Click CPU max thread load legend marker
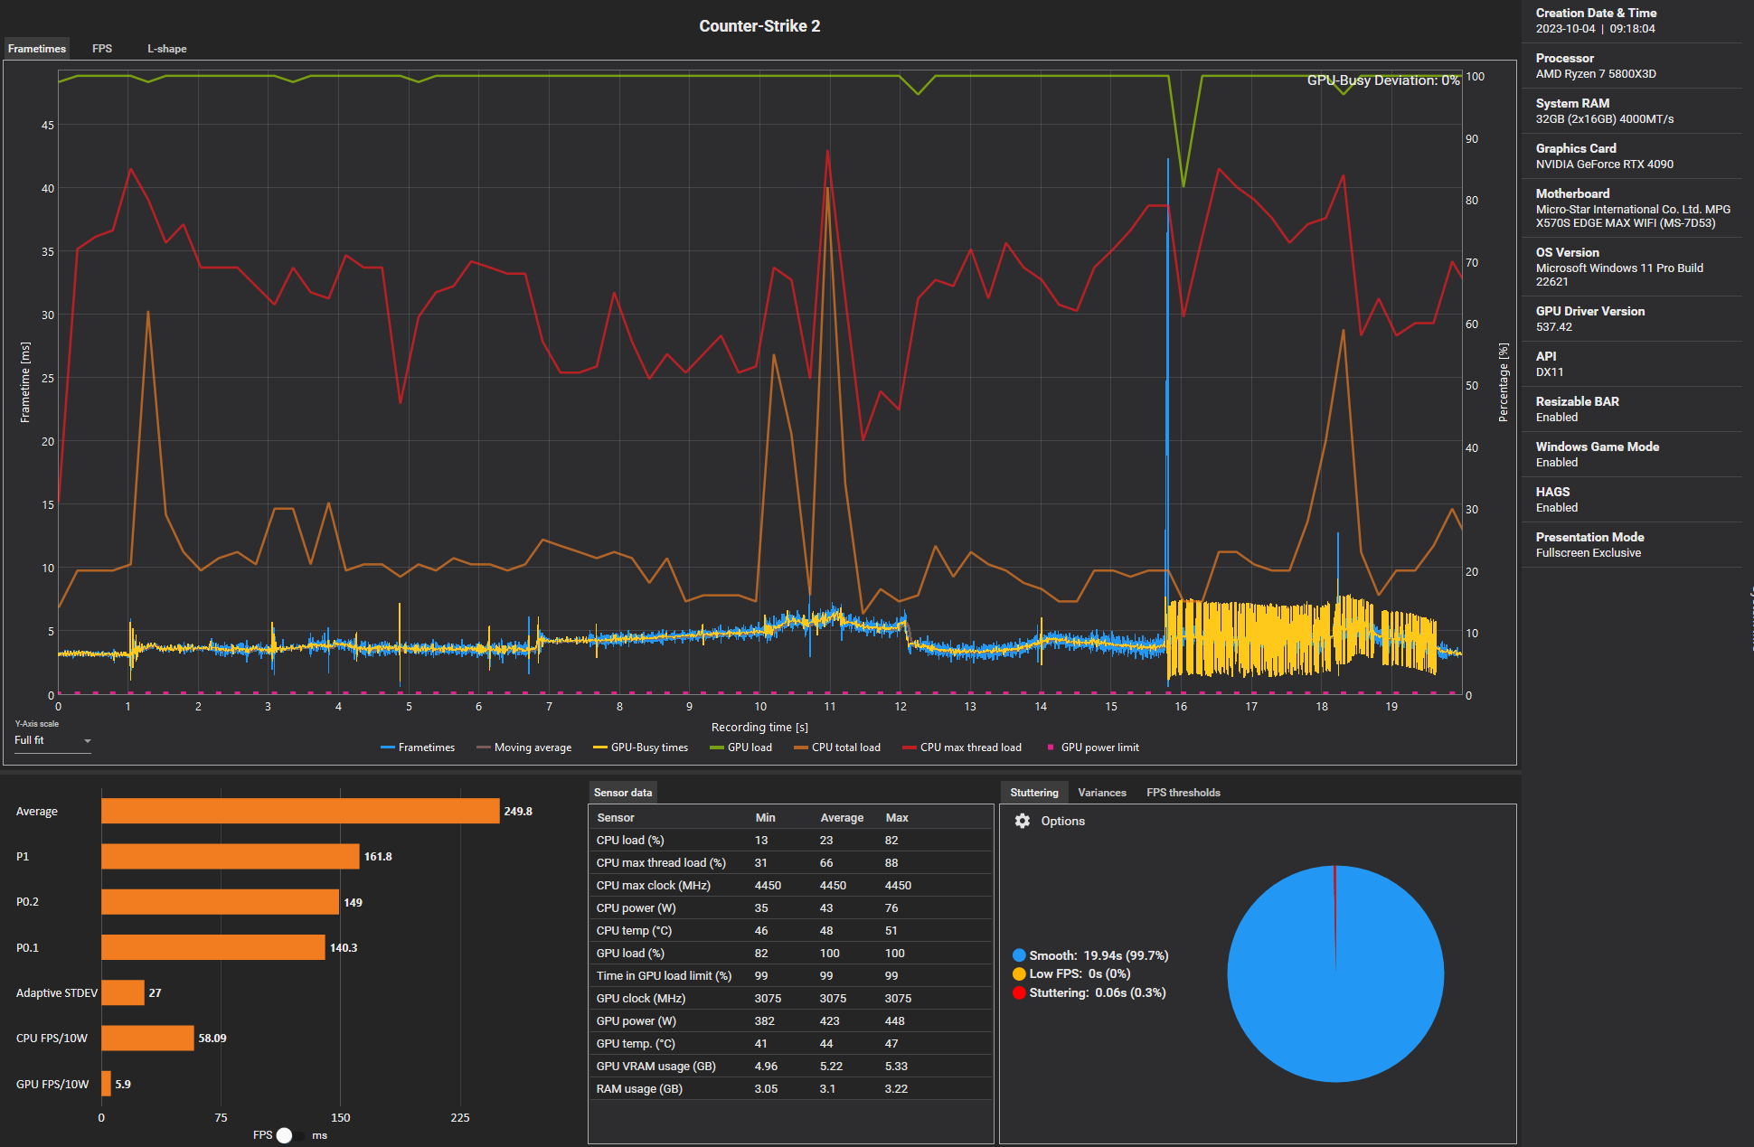The image size is (1754, 1147). click(910, 747)
